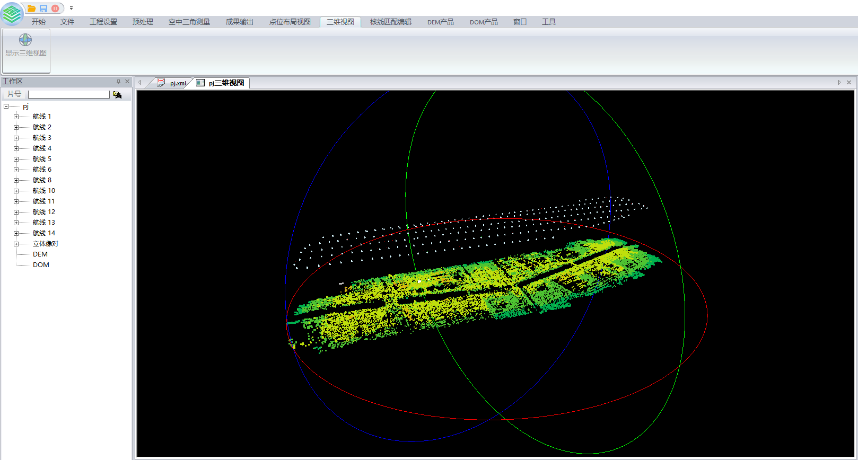858x460 pixels.
Task: Close the active document tab
Action: click(x=849, y=83)
